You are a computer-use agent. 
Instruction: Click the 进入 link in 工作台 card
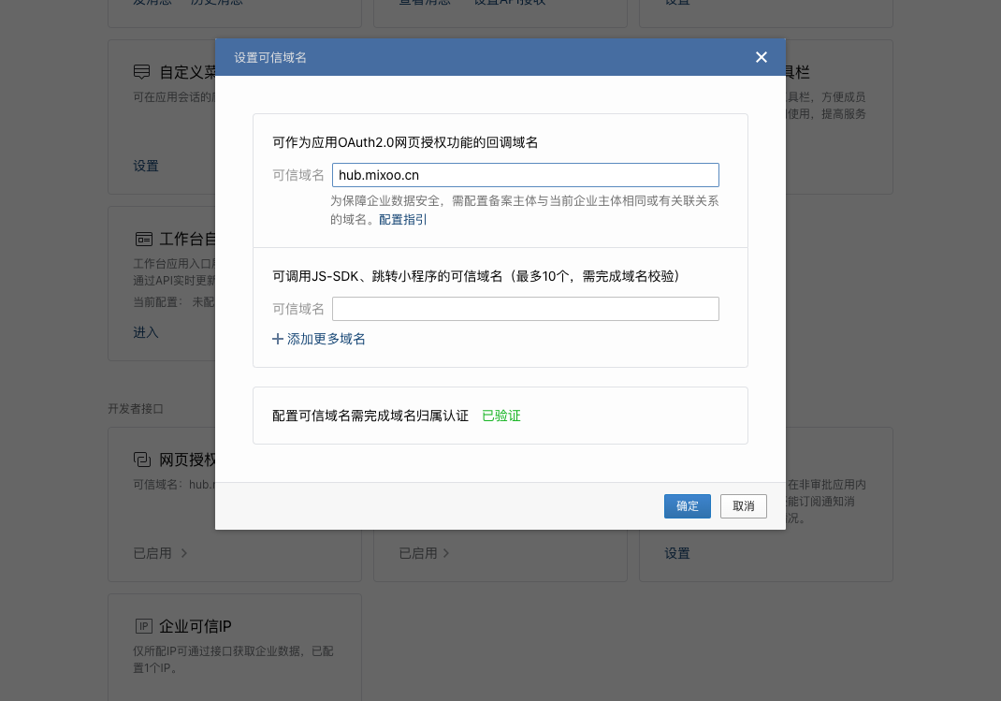(x=146, y=332)
